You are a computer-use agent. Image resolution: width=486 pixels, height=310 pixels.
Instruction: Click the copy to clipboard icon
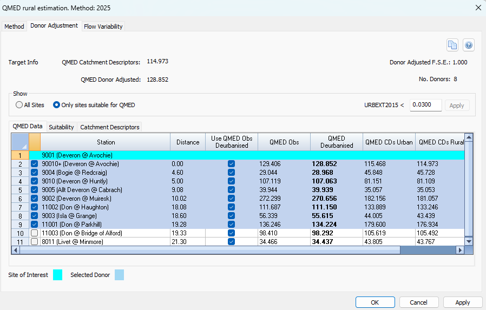coord(452,45)
